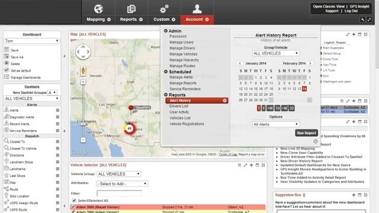This screenshot has height=213, width=379.
Task: Click the Service Reminders dashlet icon
Action: [7, 130]
